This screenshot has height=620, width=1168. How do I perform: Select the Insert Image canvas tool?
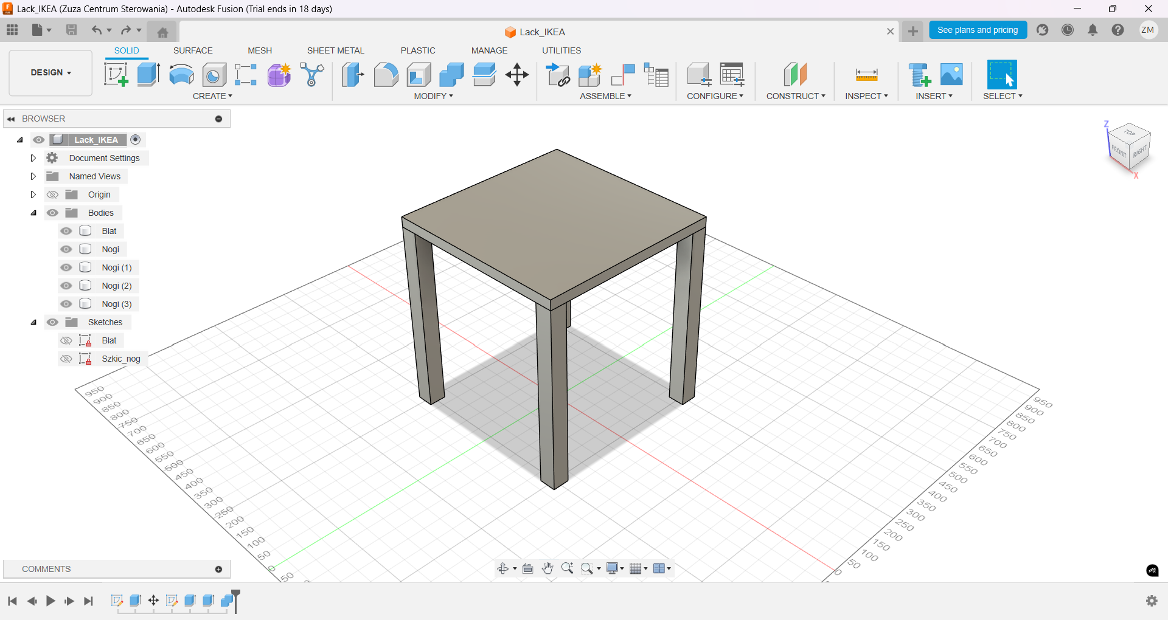(952, 75)
